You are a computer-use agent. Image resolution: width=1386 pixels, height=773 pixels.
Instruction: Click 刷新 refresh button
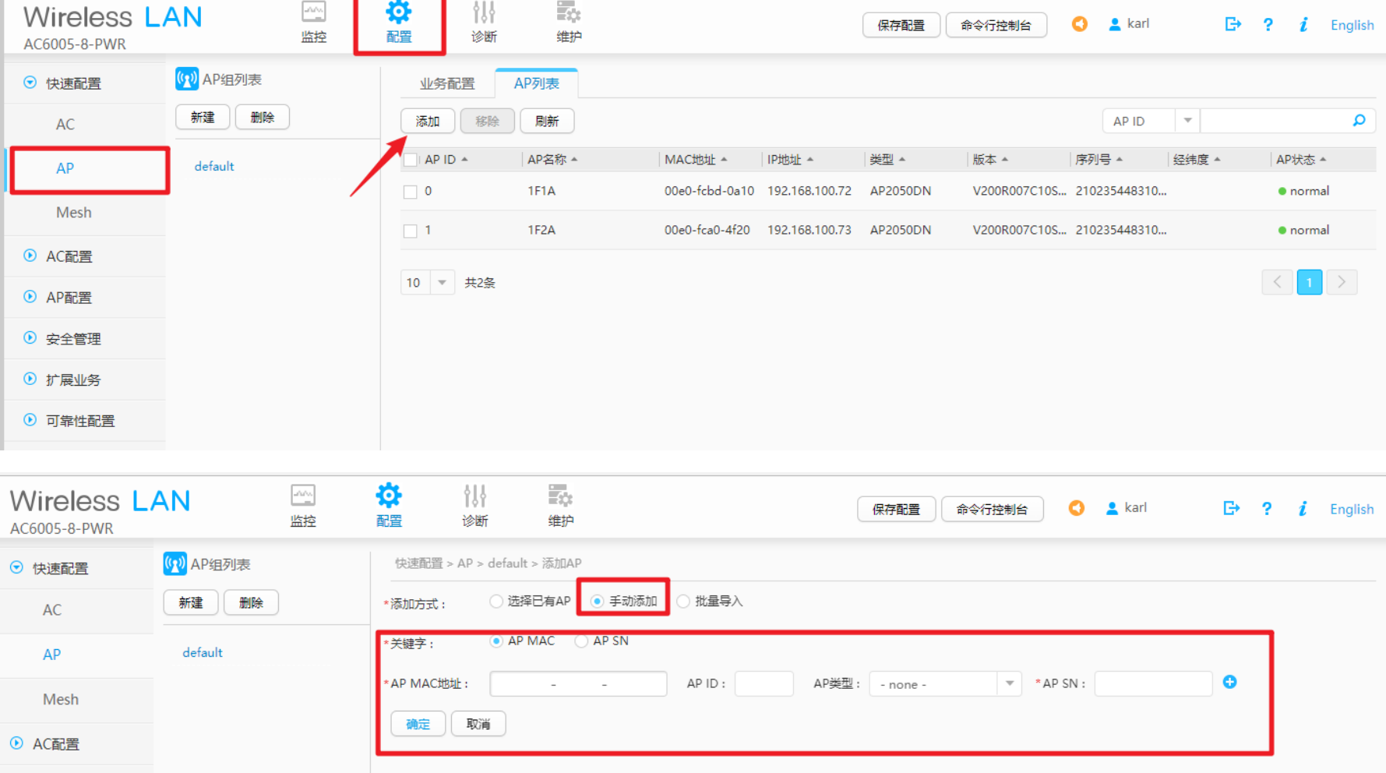(547, 121)
